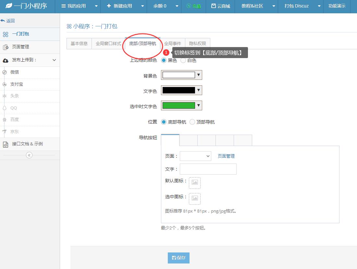Click the 一门小程序 leaf logo icon
357x269 pixels.
tap(9, 6)
